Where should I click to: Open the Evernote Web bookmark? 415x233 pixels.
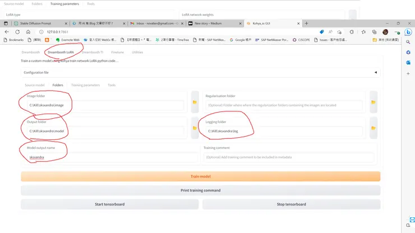[68, 40]
